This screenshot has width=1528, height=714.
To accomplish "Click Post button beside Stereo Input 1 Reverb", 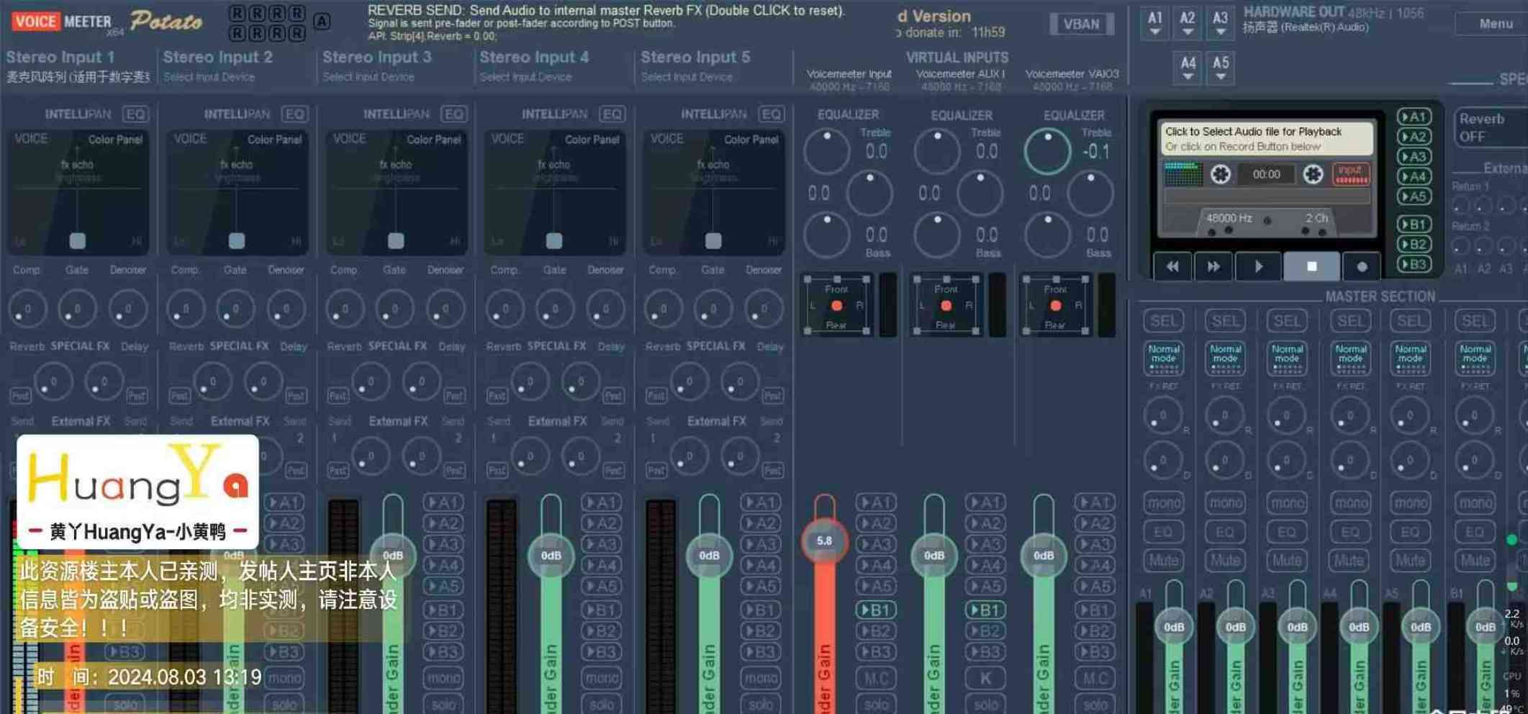I will (20, 396).
